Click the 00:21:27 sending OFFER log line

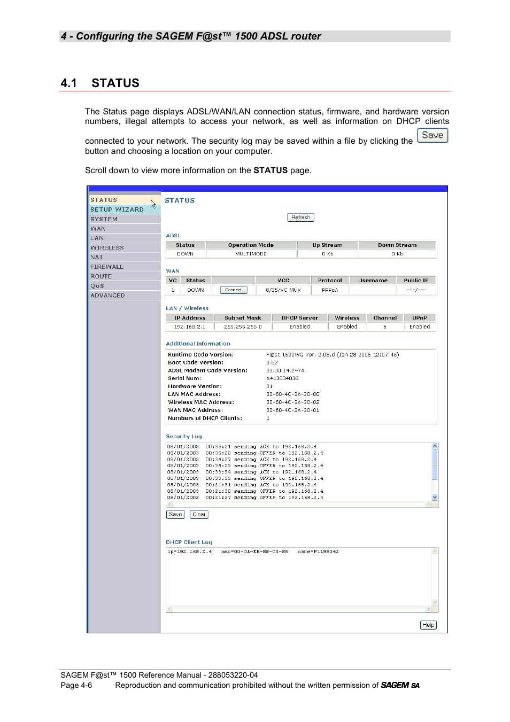[x=245, y=498]
